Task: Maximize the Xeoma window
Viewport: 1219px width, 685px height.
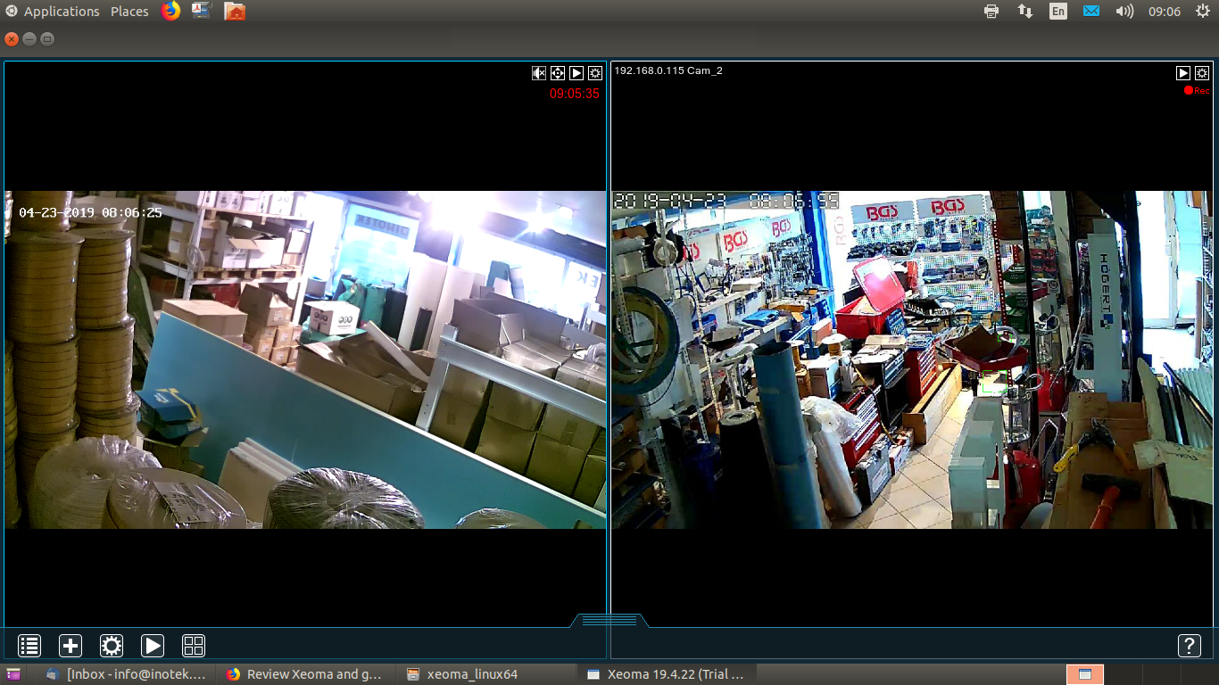Action: tap(47, 39)
